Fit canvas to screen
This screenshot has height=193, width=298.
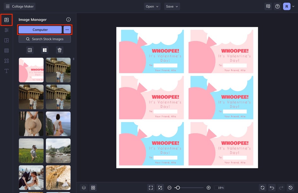click(151, 188)
